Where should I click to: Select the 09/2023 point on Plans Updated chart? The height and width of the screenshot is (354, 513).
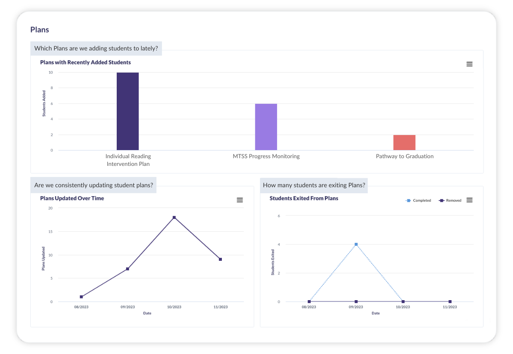127,269
